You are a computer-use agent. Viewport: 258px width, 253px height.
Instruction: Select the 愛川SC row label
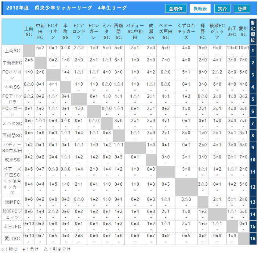pos(12,239)
